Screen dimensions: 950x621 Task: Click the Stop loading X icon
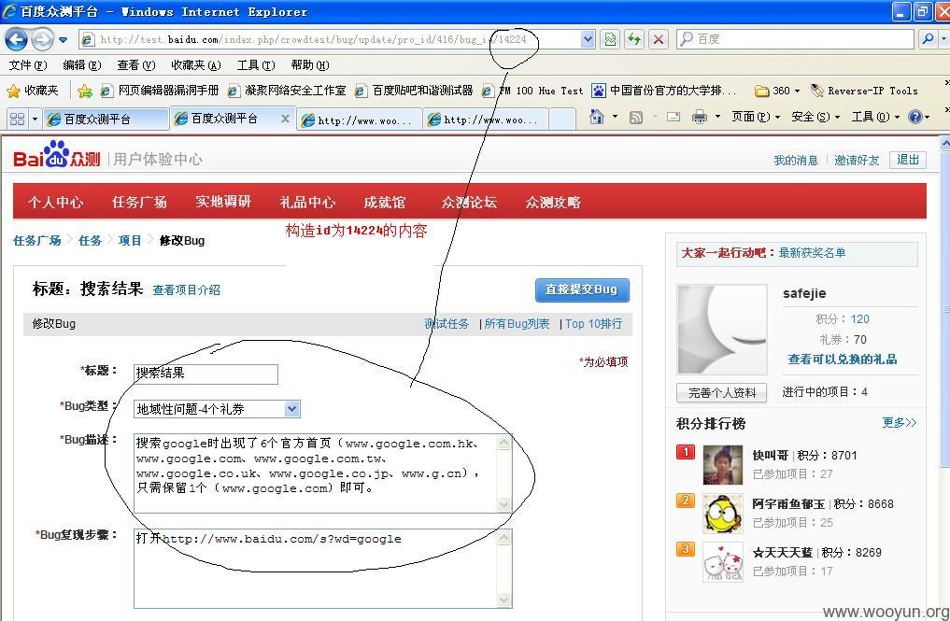tap(658, 39)
